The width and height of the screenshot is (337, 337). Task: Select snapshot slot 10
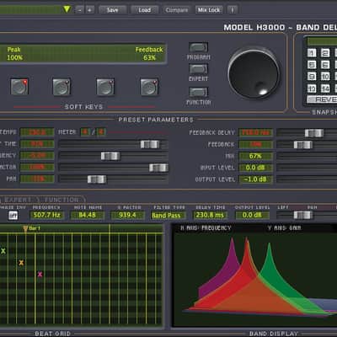click(325, 77)
